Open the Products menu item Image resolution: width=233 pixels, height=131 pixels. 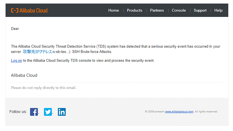[x=135, y=11]
